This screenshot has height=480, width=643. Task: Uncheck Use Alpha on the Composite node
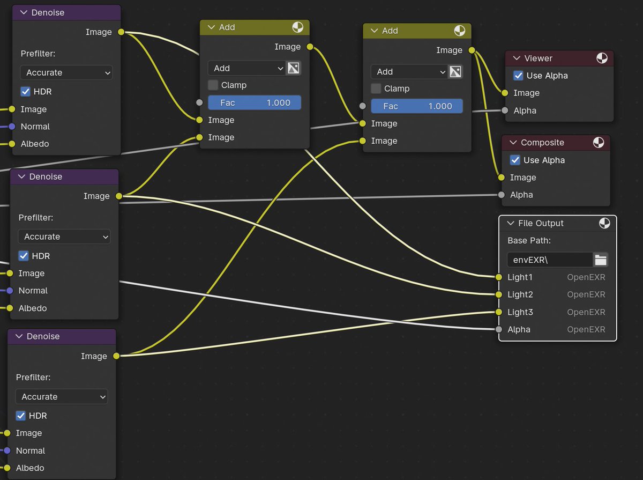[515, 160]
